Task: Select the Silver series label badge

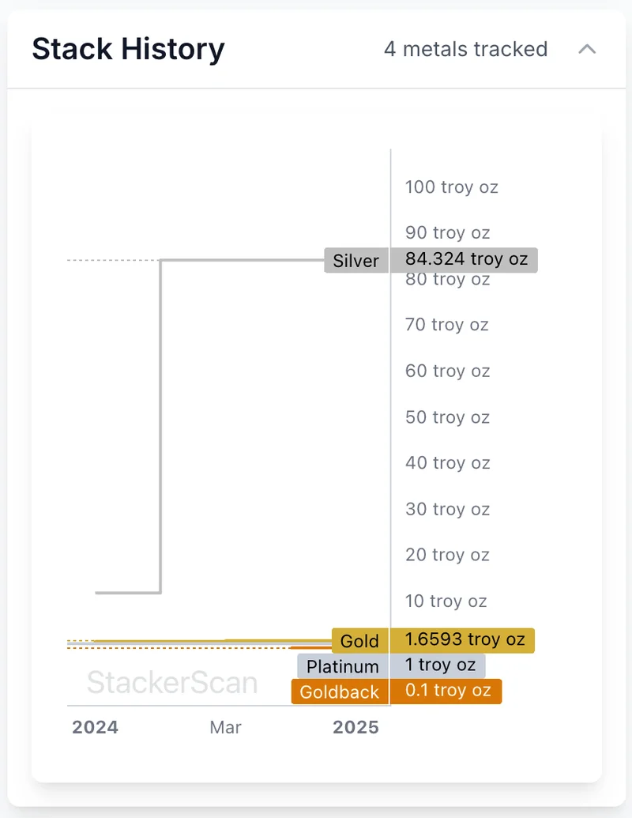Action: click(x=355, y=261)
